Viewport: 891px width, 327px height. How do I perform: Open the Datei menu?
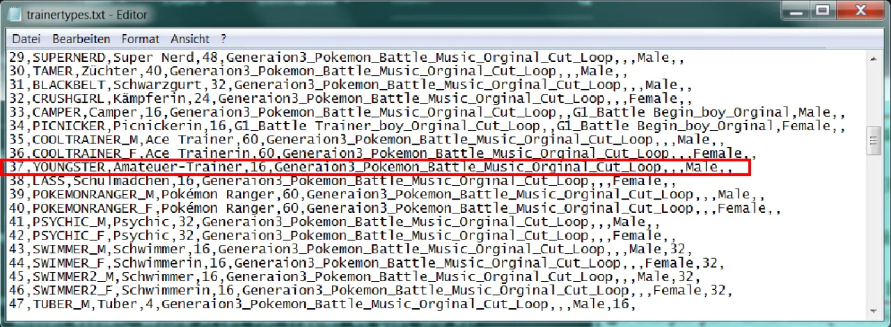point(26,39)
